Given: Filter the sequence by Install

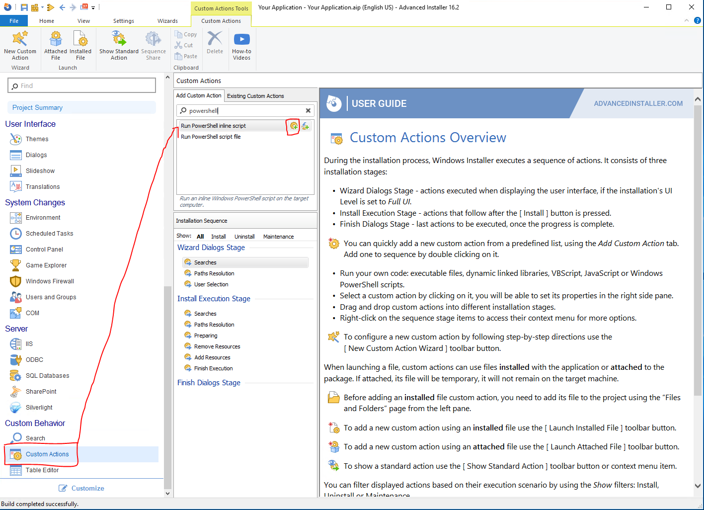Looking at the screenshot, I should point(218,237).
